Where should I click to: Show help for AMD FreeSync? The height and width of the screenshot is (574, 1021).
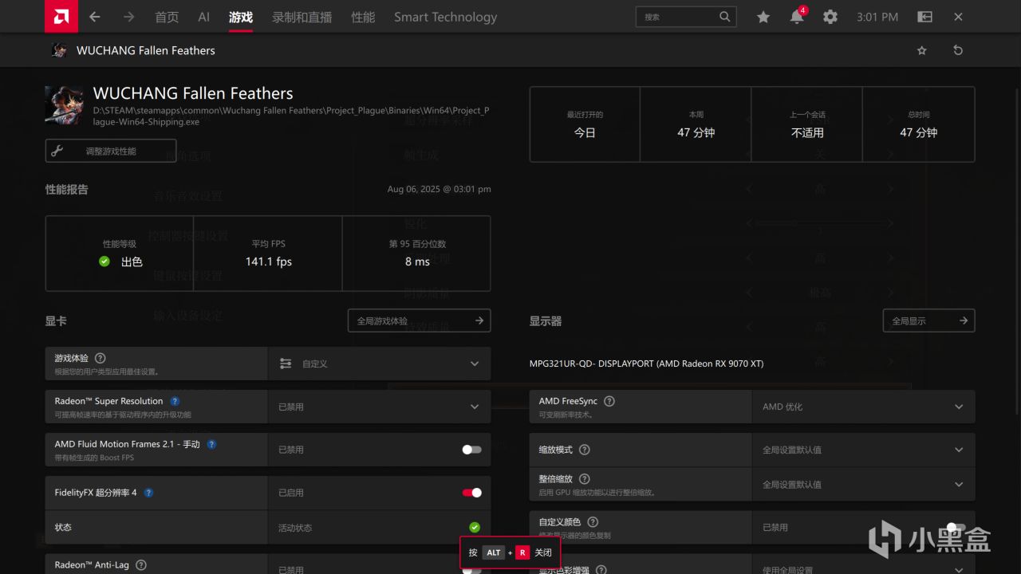point(609,401)
